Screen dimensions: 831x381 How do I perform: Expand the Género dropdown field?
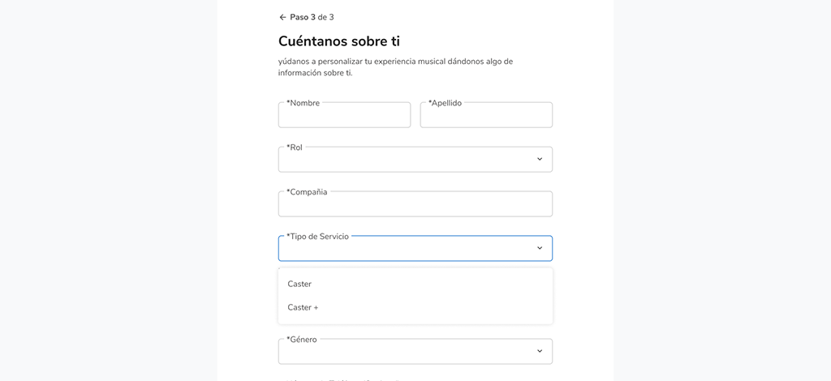point(406,352)
